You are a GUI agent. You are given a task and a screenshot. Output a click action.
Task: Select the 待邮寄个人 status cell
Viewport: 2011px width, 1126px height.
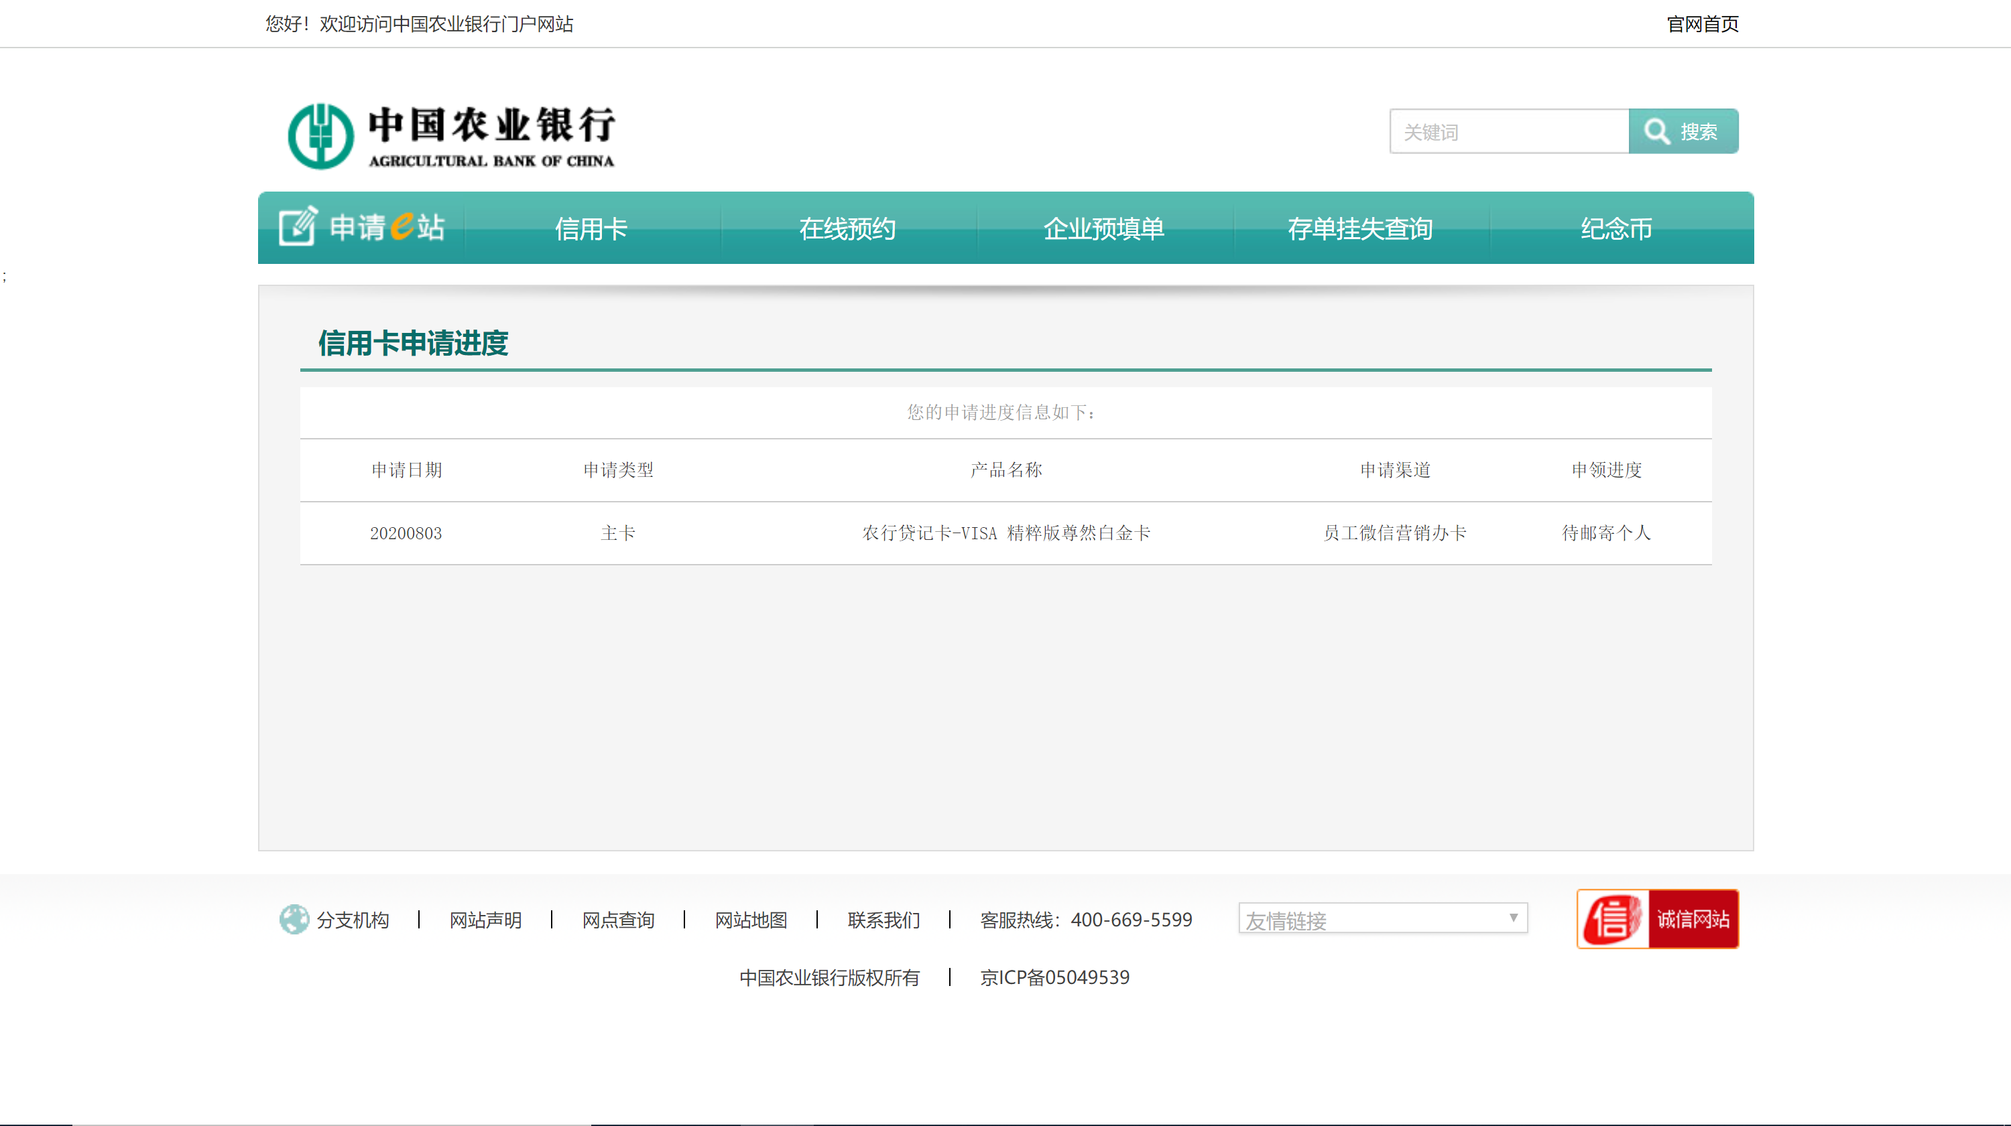coord(1607,533)
